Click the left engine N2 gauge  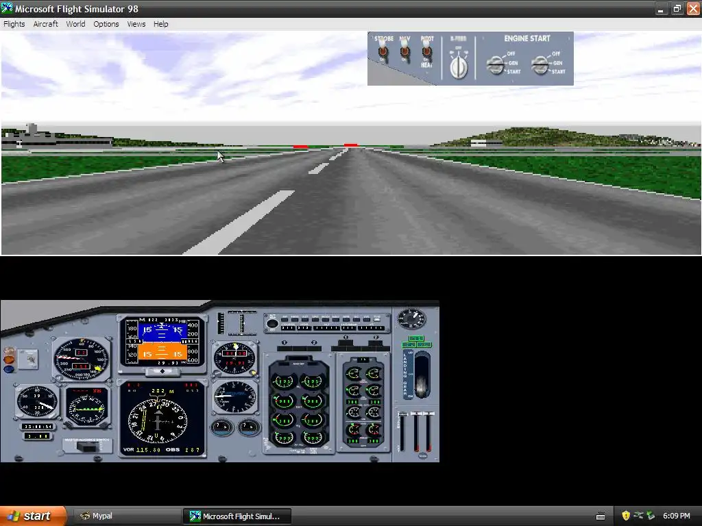pos(283,420)
